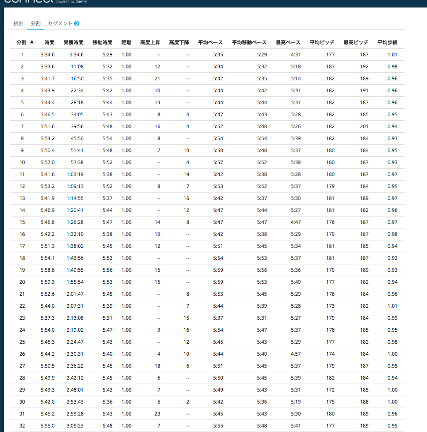The width and height of the screenshot is (427, 432).
Task: Sort by the 分割 column header
Action: (21, 42)
